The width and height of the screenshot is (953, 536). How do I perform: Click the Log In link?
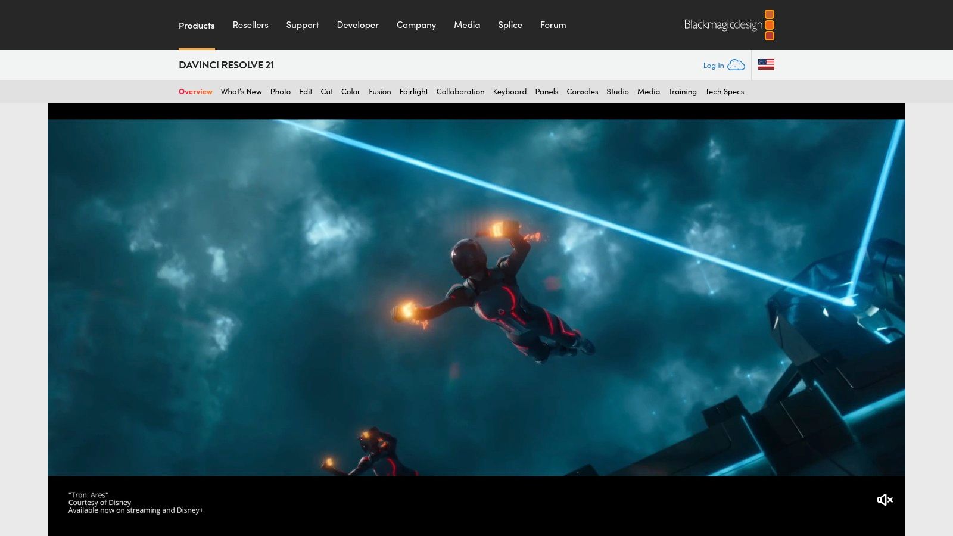tap(714, 66)
